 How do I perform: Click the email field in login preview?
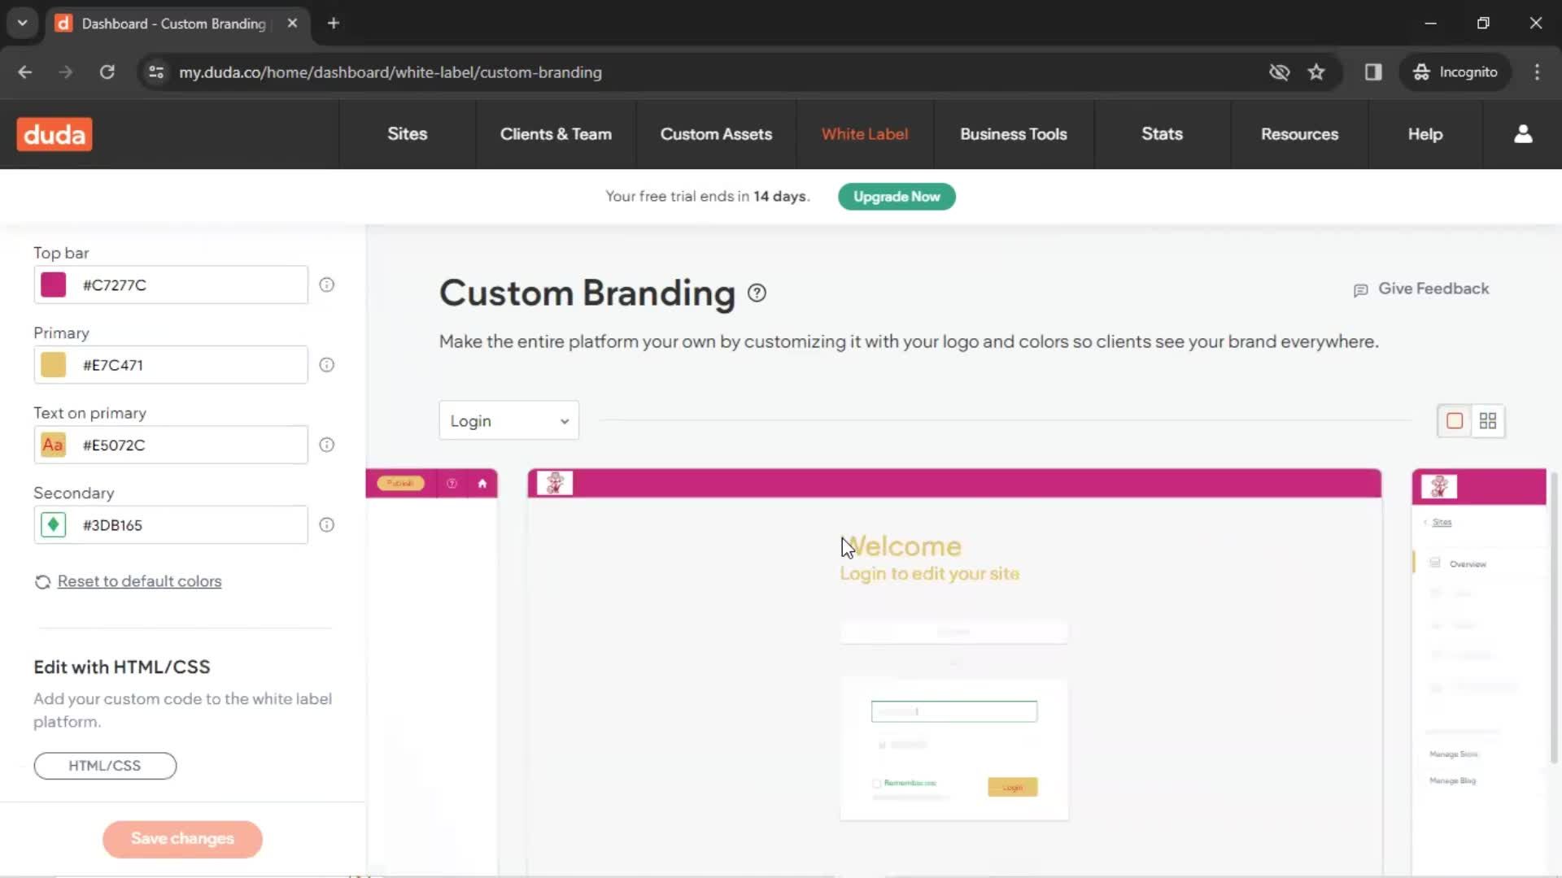[953, 711]
